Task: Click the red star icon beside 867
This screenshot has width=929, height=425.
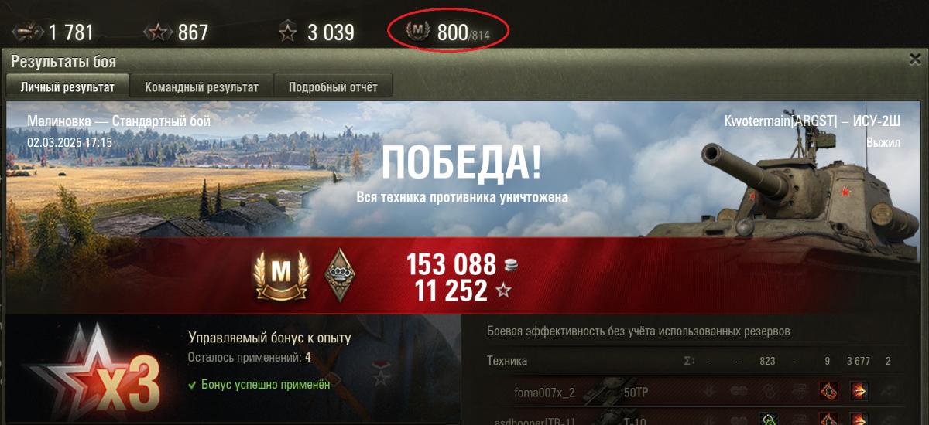Action: (x=157, y=32)
